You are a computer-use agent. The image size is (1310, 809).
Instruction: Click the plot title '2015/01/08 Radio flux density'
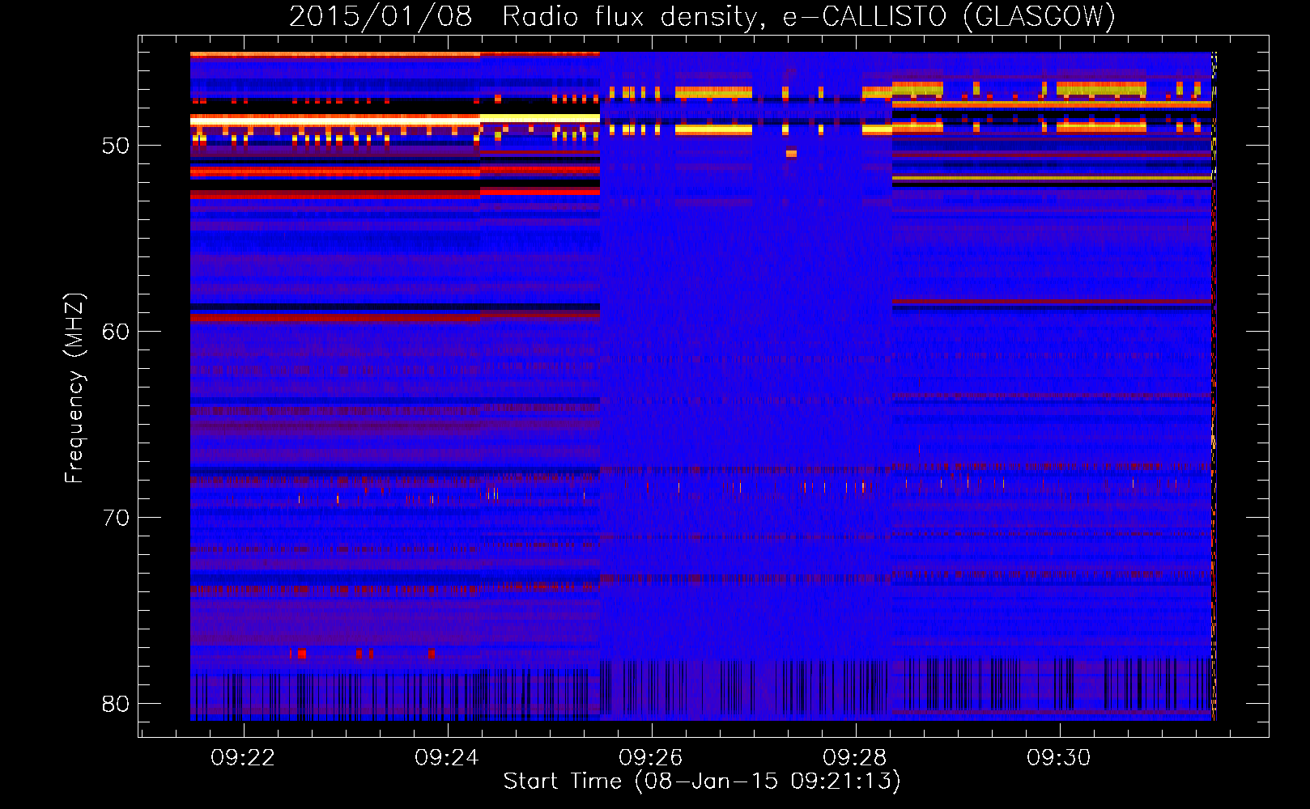(x=702, y=16)
